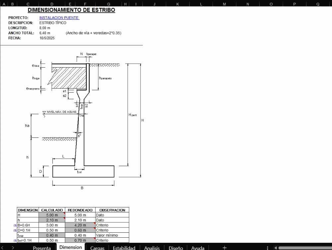Open the INSTALACION PUENTE hyperlink
This screenshot has height=250, width=332.
[x=59, y=18]
